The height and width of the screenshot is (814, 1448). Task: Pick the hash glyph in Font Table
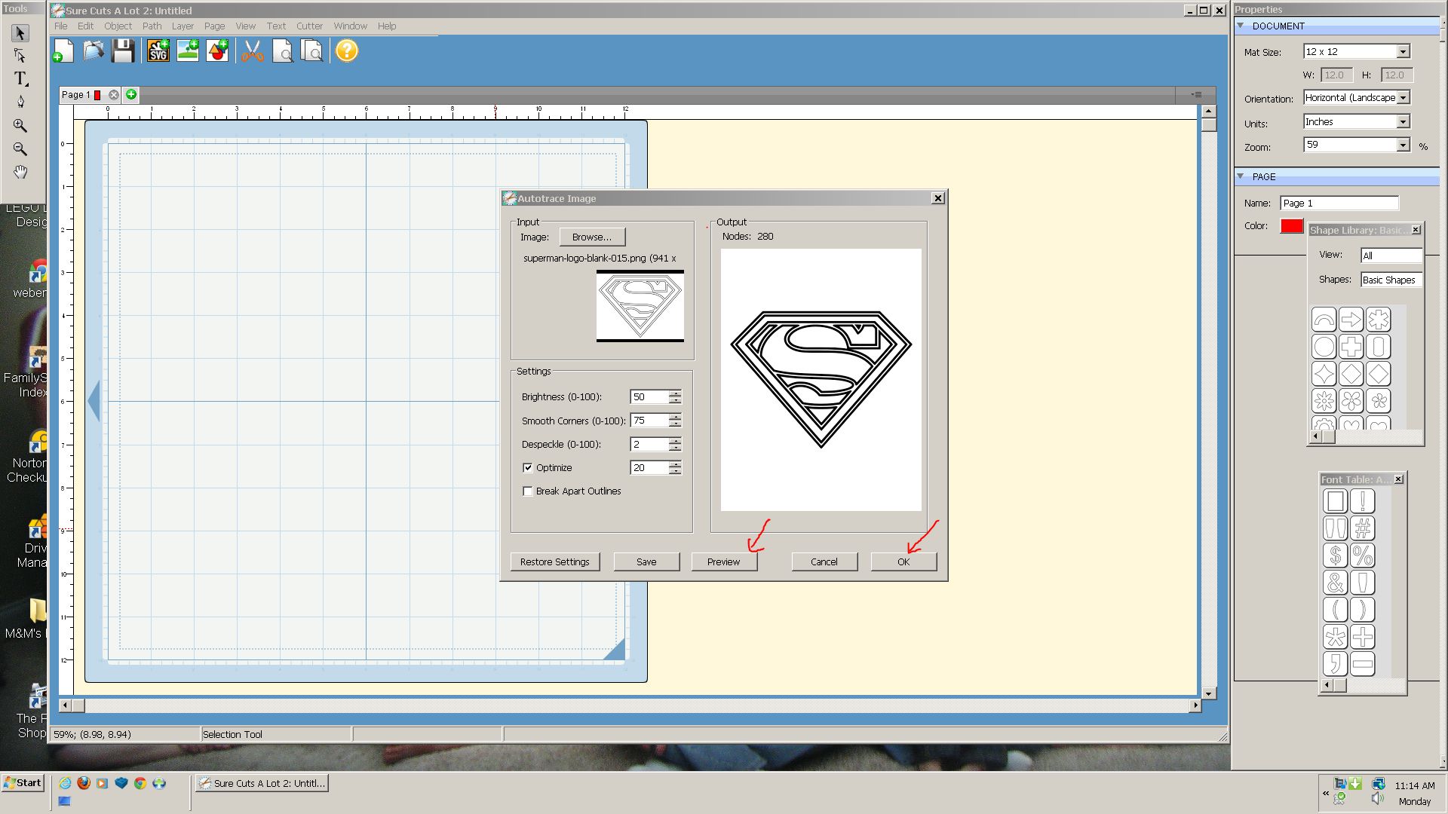tap(1362, 528)
